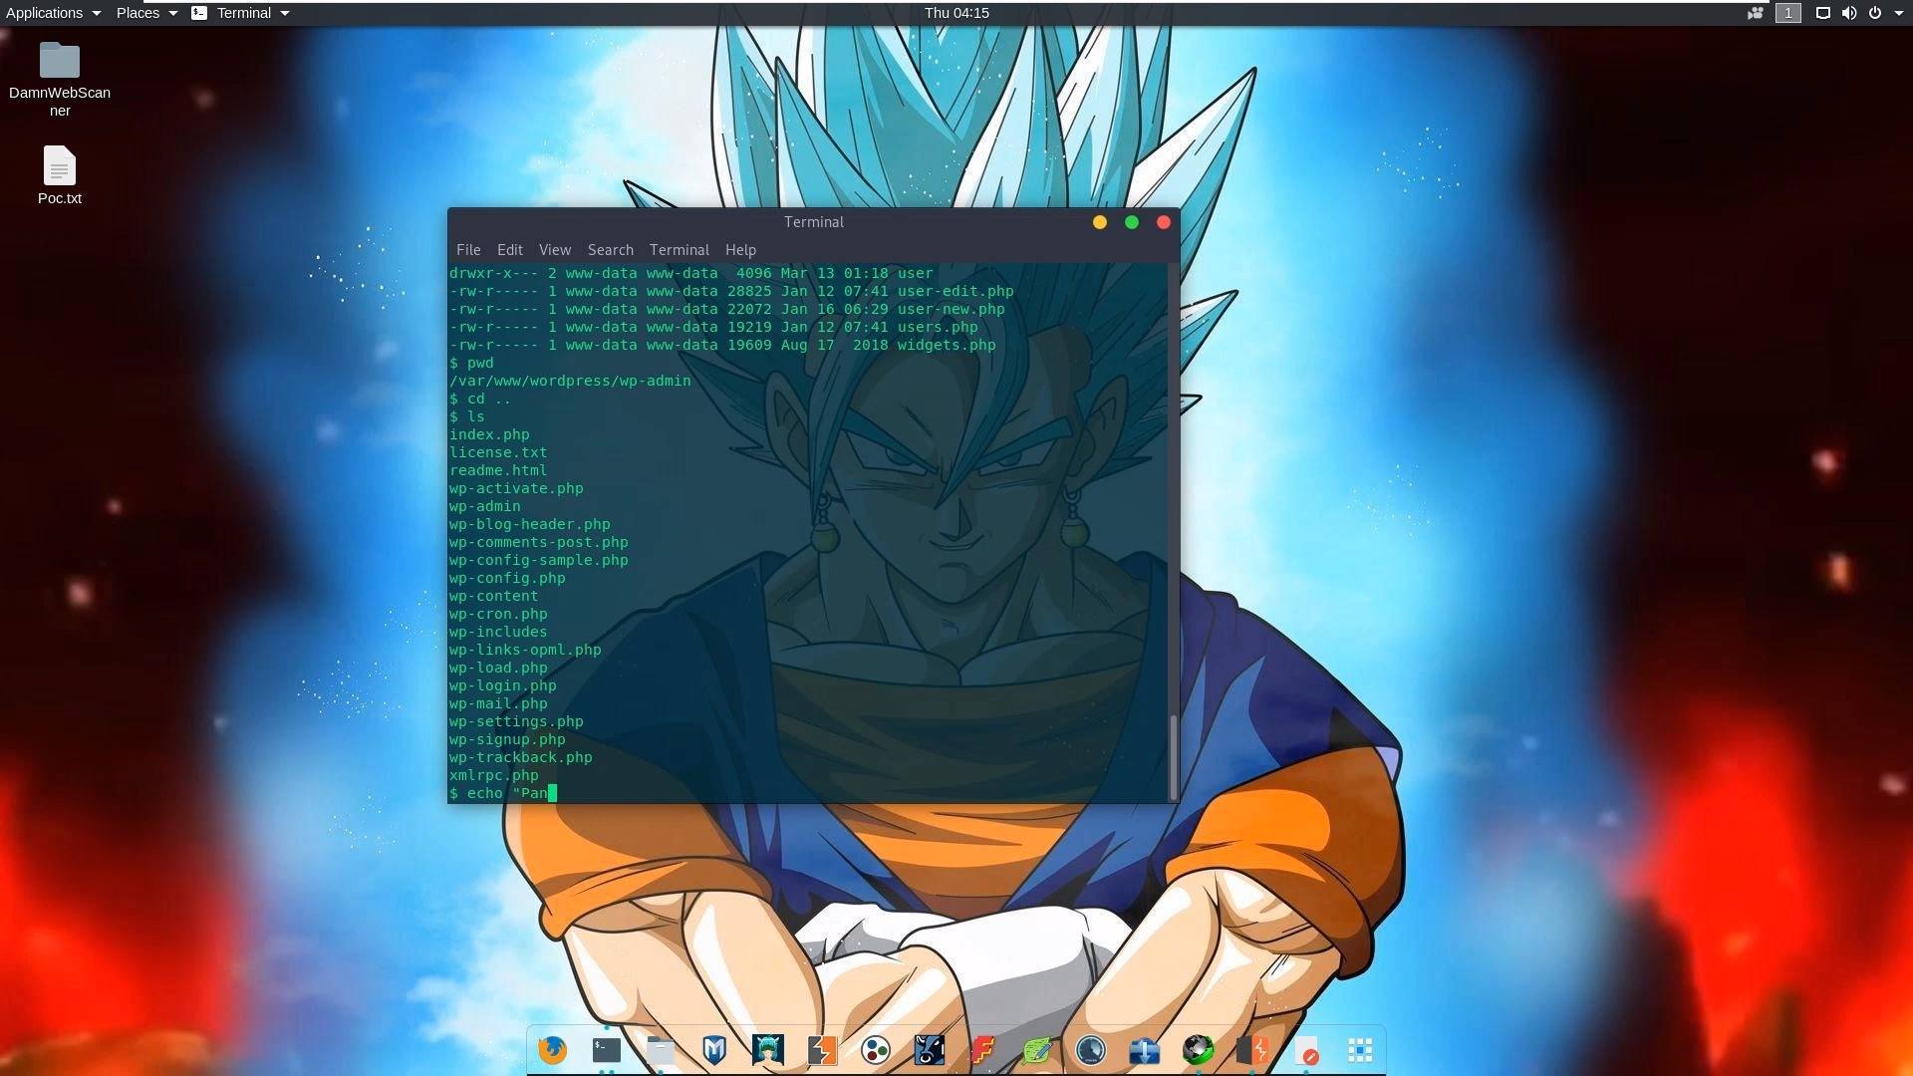This screenshot has width=1913, height=1076.
Task: Expand the Applications menu
Action: [x=53, y=13]
